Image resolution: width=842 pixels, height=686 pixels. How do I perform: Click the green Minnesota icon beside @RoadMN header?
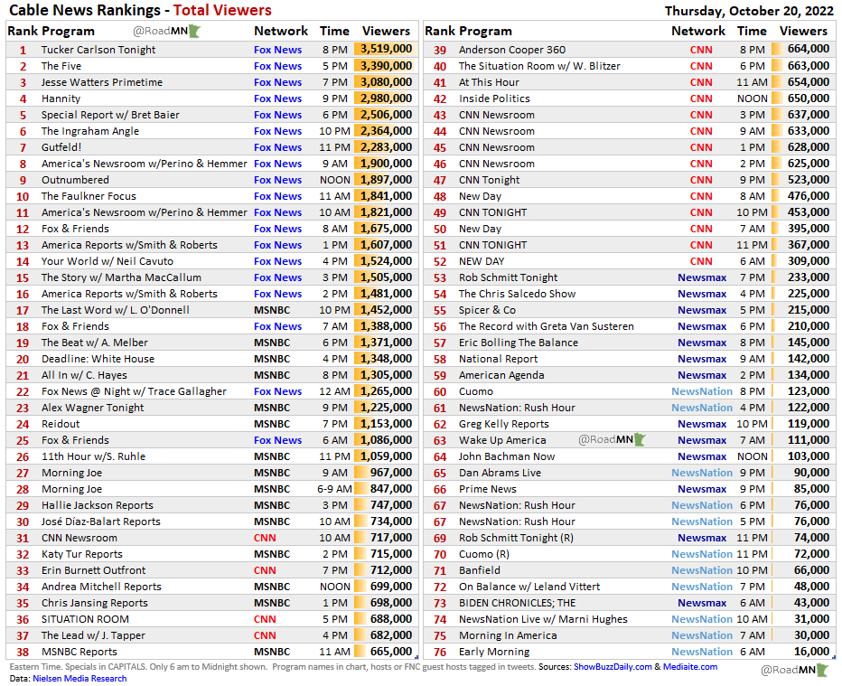point(194,31)
